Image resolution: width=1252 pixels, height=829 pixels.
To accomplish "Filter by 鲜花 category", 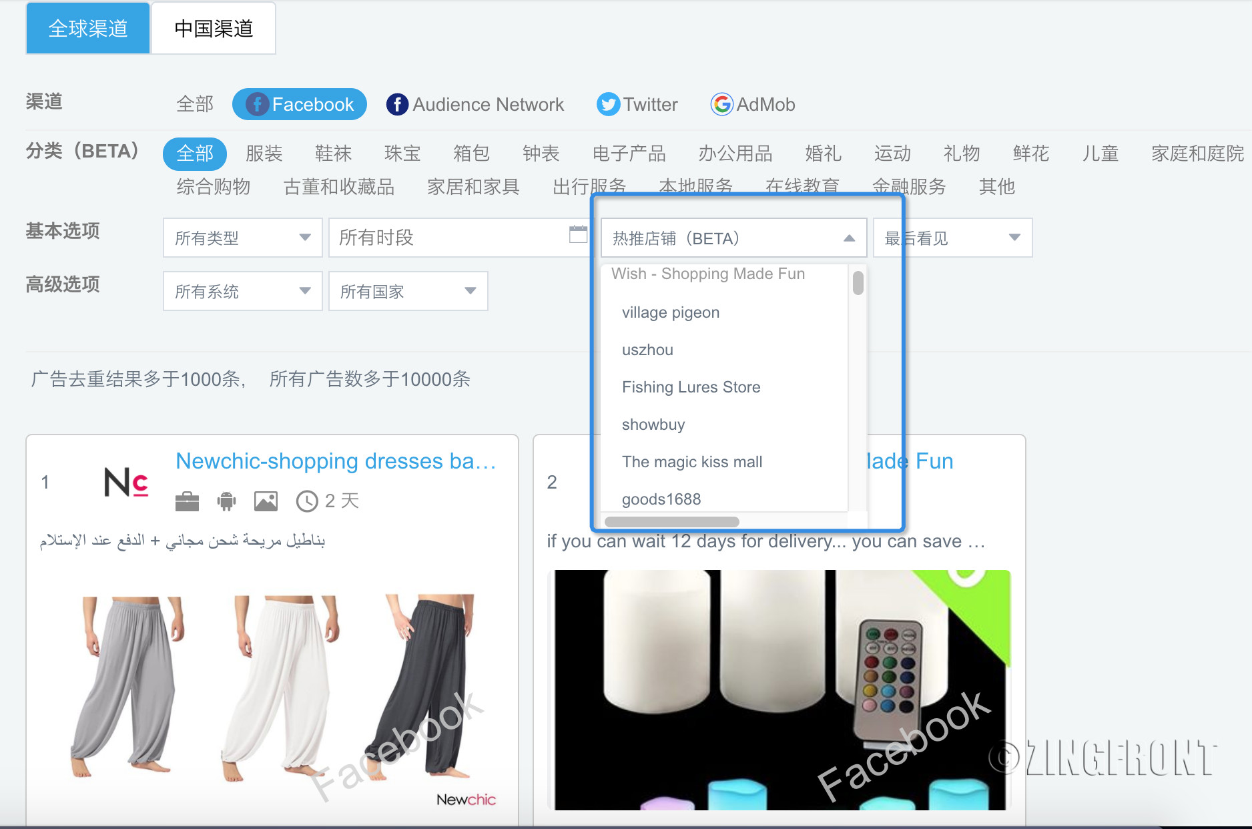I will [x=1031, y=154].
